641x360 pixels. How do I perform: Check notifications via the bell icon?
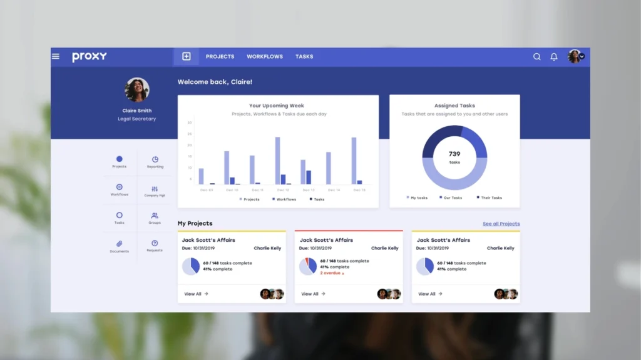[553, 56]
